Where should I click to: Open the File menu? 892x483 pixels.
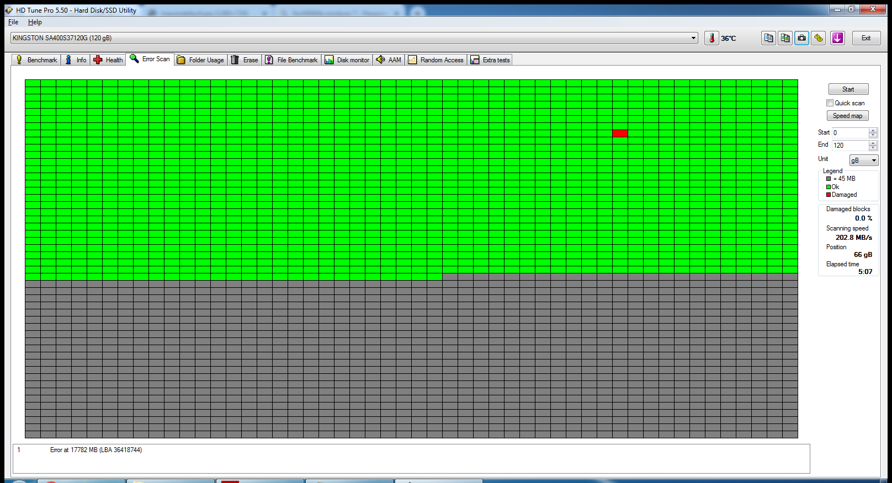tap(13, 22)
